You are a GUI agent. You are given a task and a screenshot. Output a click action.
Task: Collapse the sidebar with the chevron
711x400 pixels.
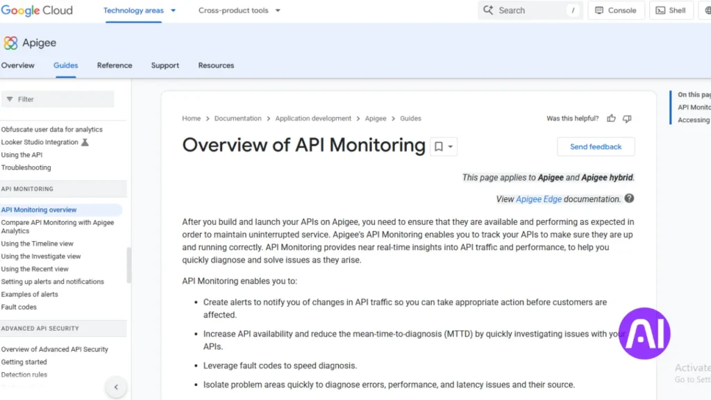point(116,387)
